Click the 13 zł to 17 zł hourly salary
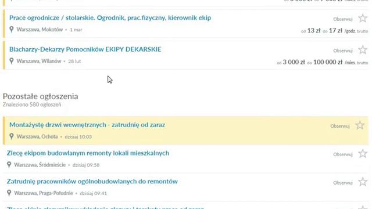This screenshot has height=209, width=372. 335,31
